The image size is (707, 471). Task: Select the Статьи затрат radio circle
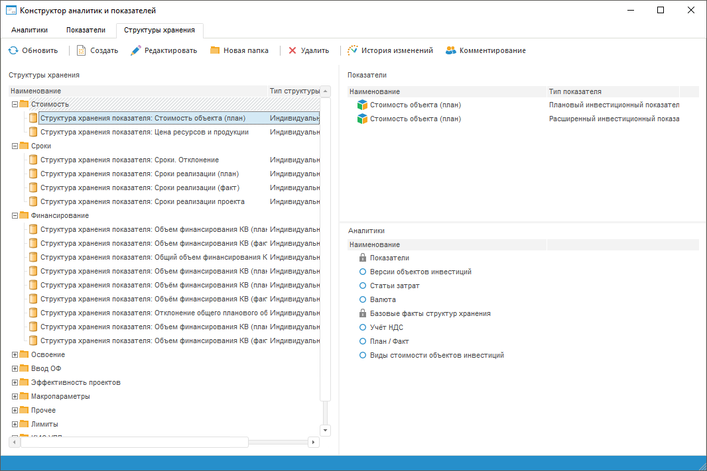[363, 286]
